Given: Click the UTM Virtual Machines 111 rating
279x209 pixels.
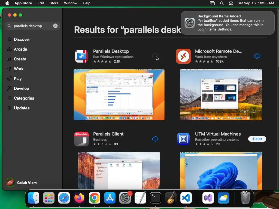Looking at the screenshot, I should click(x=208, y=144).
